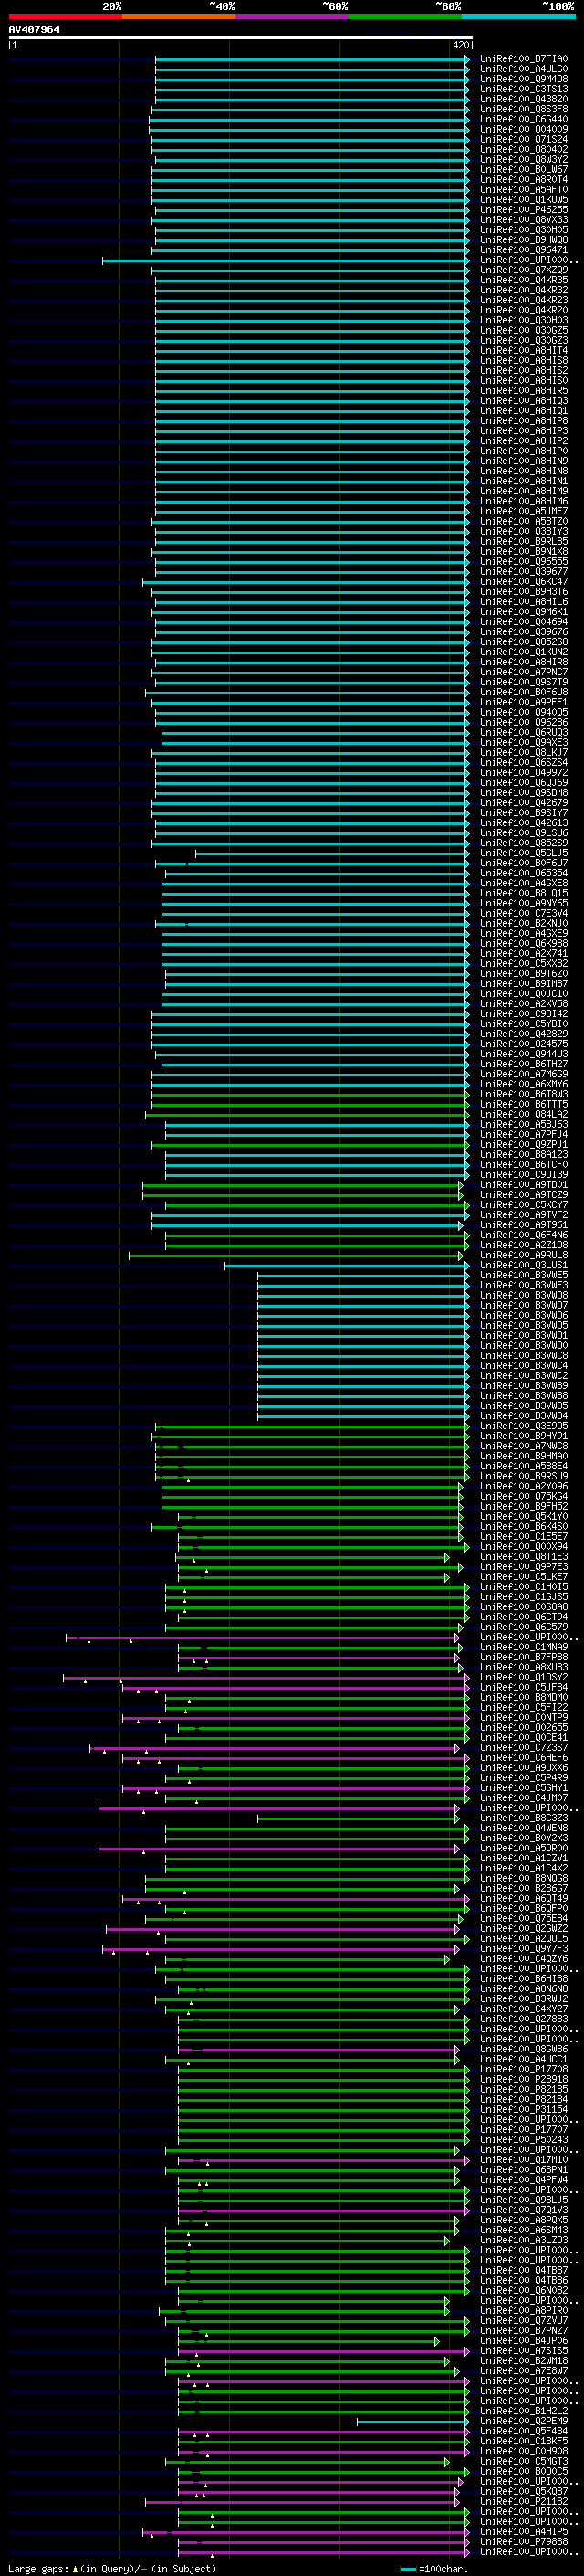Click the query end position 420
This screenshot has width=584, height=2576.
pos(460,45)
